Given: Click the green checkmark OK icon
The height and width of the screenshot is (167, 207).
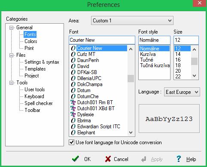Looking at the screenshot, I should coord(76,159).
